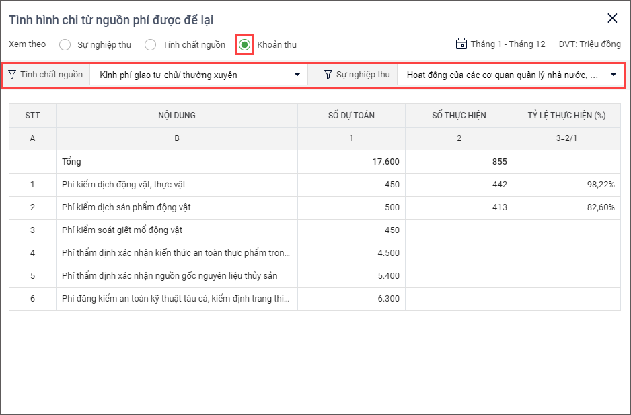Select row Phí kiểm dịch sản phẩm động vật
Viewport: 631px width, 415px height.
[x=176, y=207]
